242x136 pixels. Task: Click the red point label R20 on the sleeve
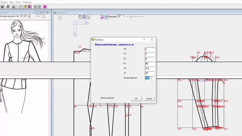pos(179,101)
